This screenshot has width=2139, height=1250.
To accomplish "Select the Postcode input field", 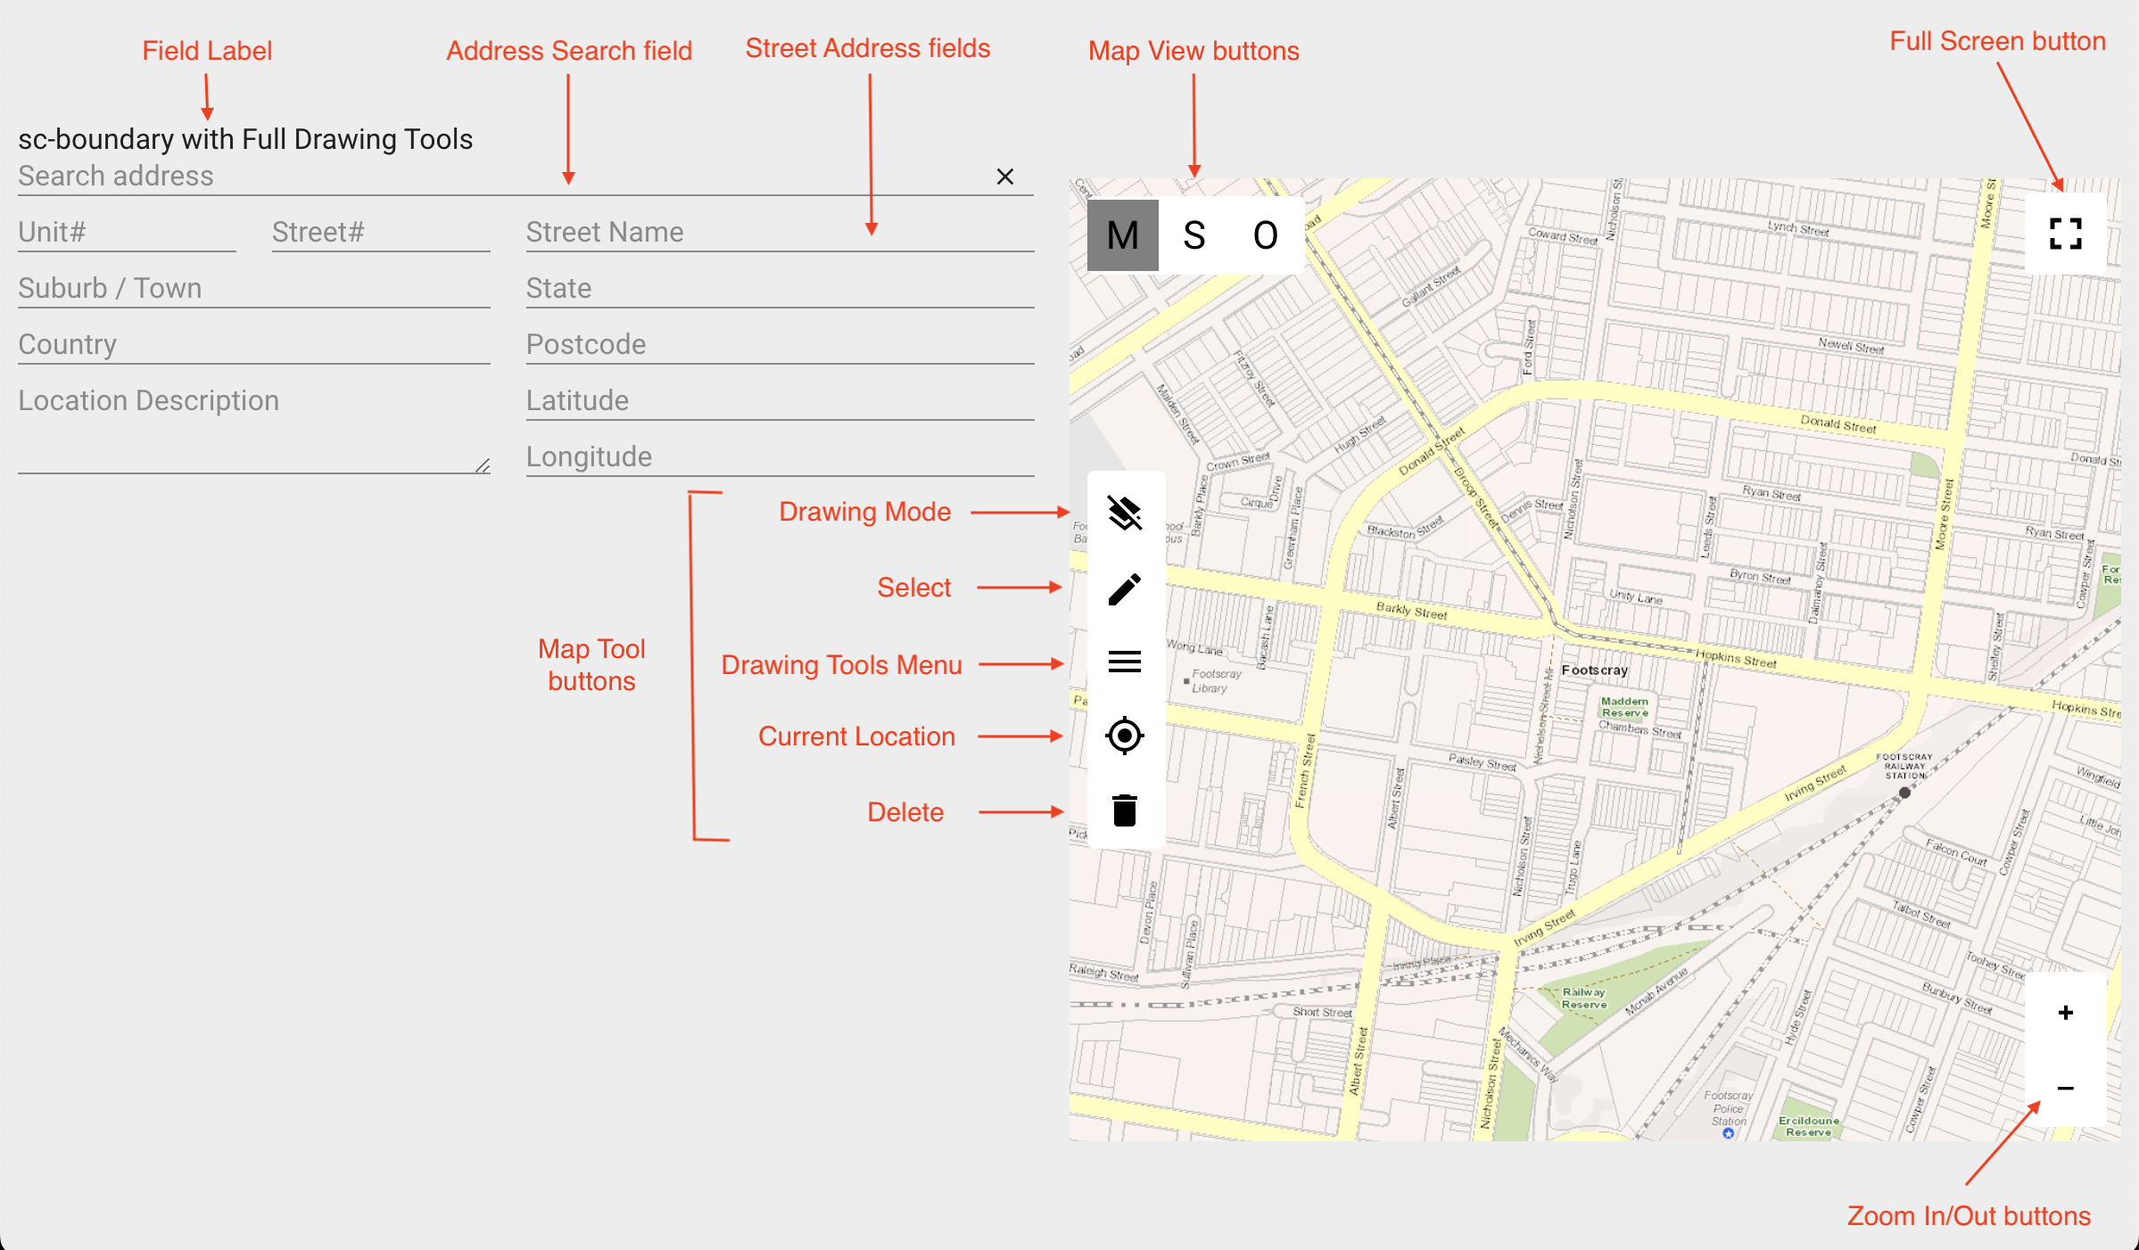I will 779,345.
